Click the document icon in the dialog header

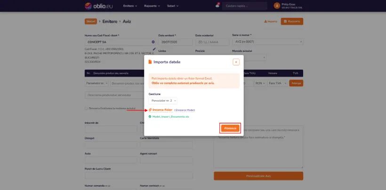tap(150, 62)
